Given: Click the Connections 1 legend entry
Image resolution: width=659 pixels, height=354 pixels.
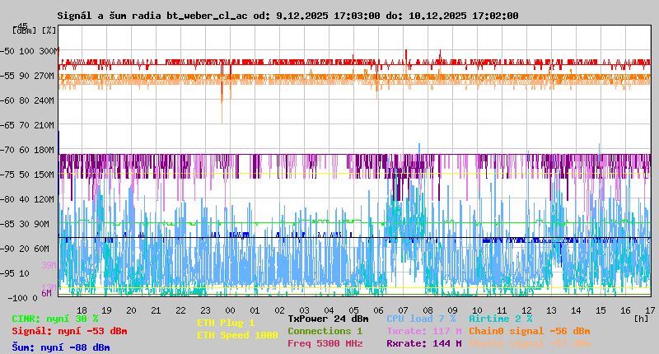Looking at the screenshot, I should coord(325,331).
